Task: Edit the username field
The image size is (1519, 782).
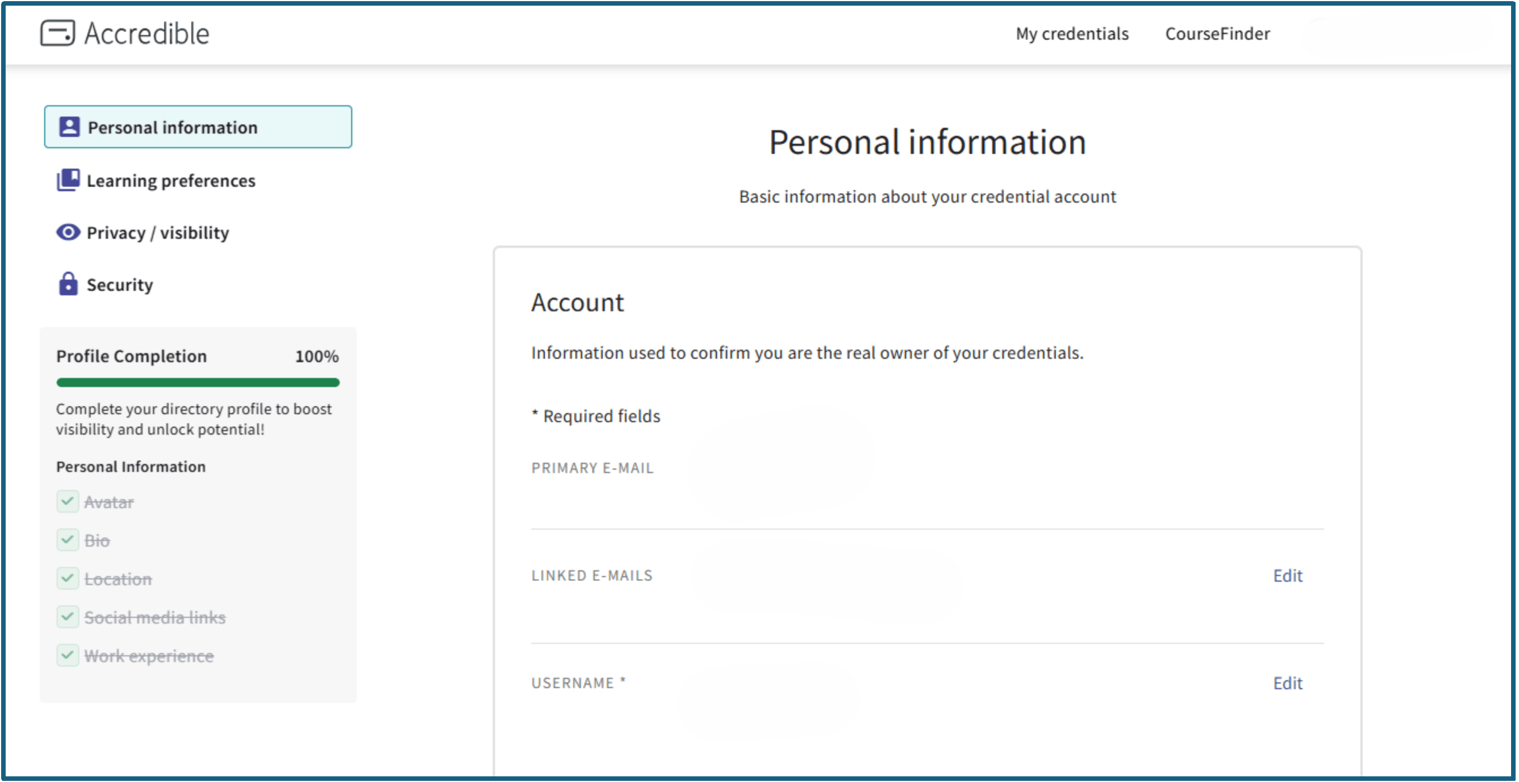Action: (1287, 683)
